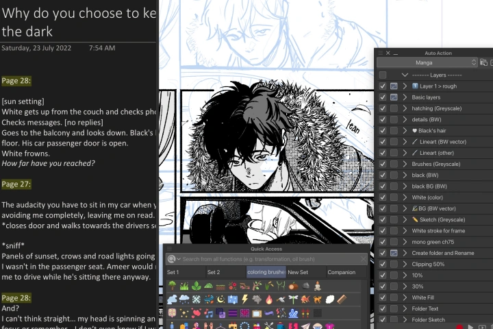Image resolution: width=493 pixels, height=329 pixels.
Task: Switch to the Set 1 tab
Action: (x=186, y=272)
